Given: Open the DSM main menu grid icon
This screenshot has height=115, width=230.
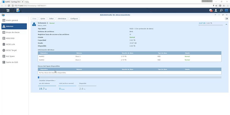Looking at the screenshot, I should click(8, 10).
